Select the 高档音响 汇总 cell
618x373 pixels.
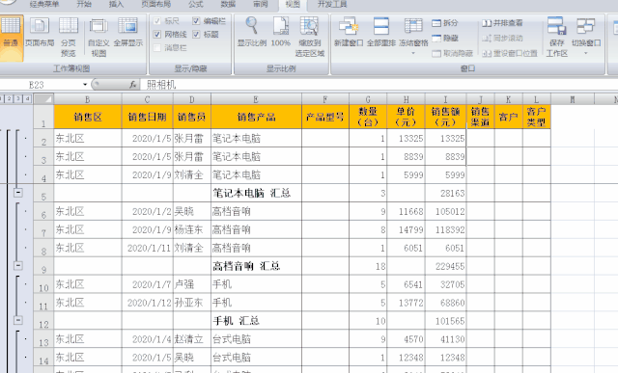click(256, 266)
